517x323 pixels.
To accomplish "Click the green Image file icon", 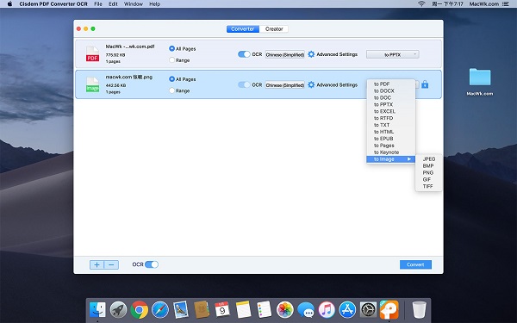I will tap(92, 84).
